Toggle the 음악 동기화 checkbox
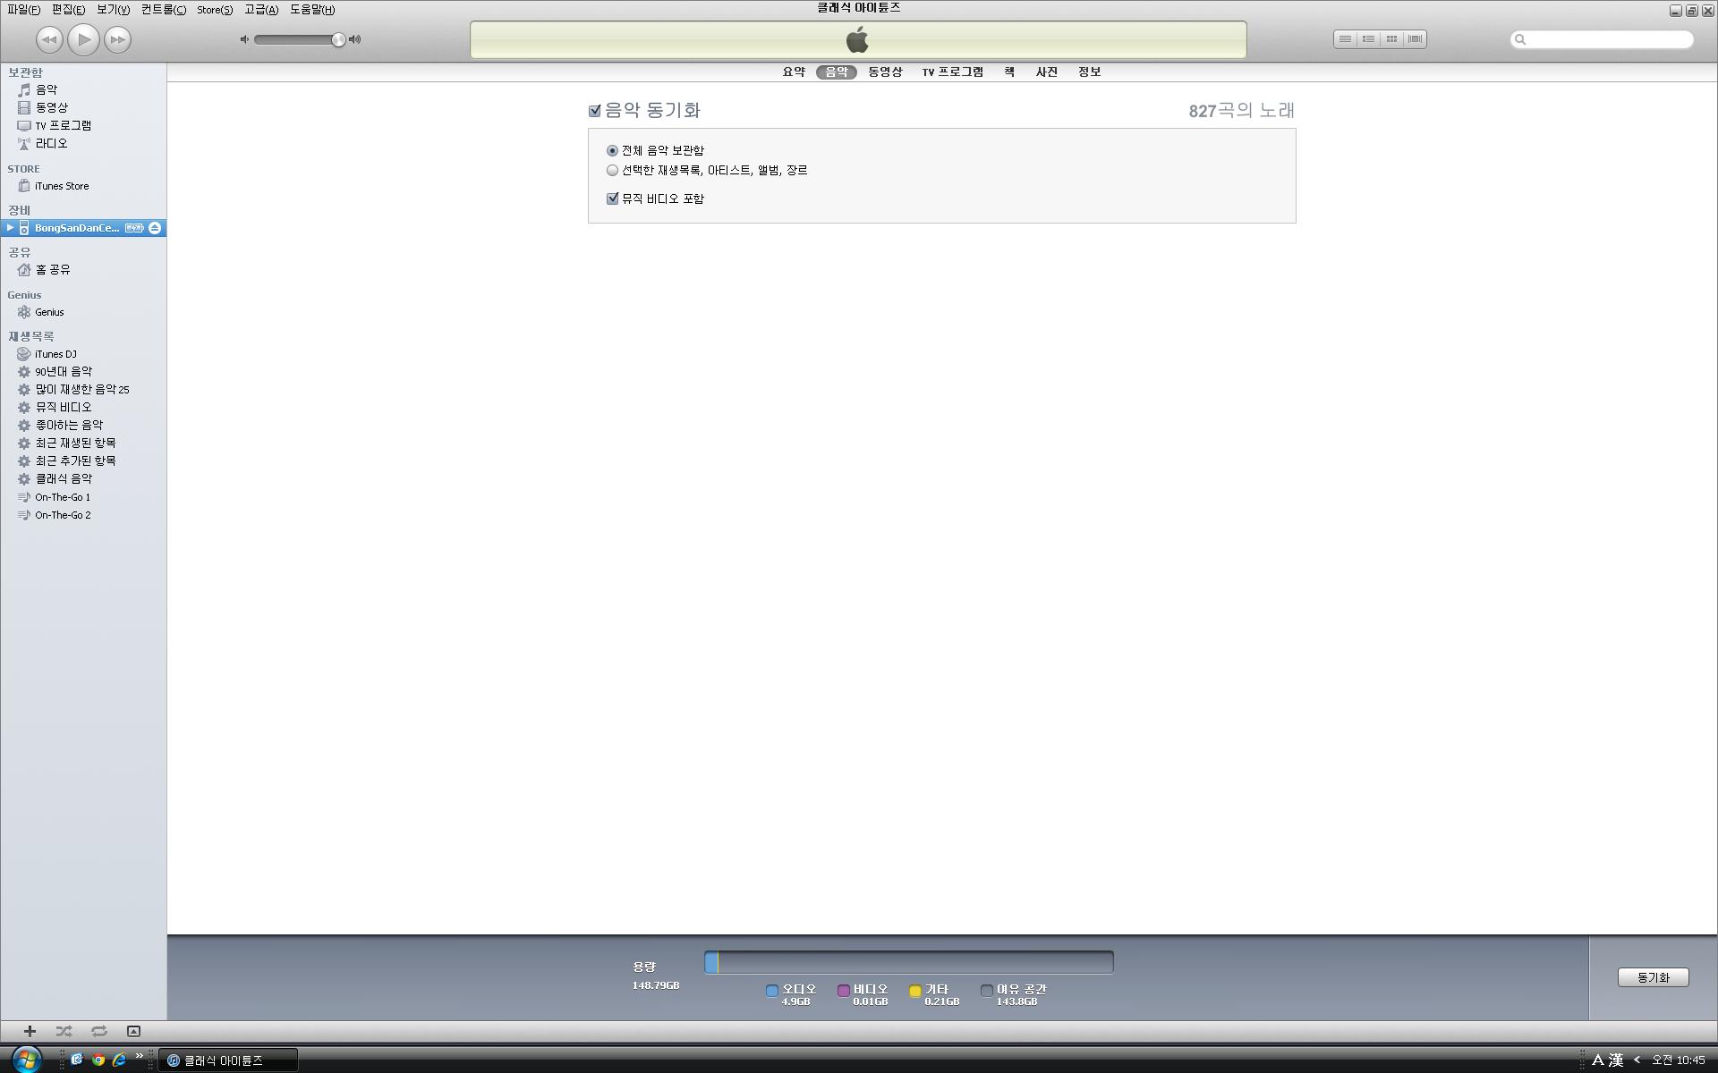 594,111
